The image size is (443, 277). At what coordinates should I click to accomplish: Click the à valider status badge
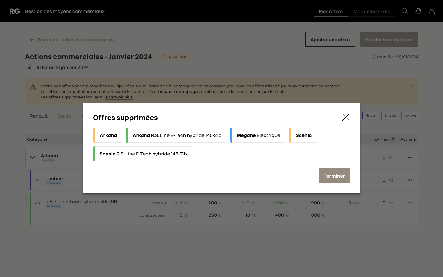pyautogui.click(x=174, y=56)
